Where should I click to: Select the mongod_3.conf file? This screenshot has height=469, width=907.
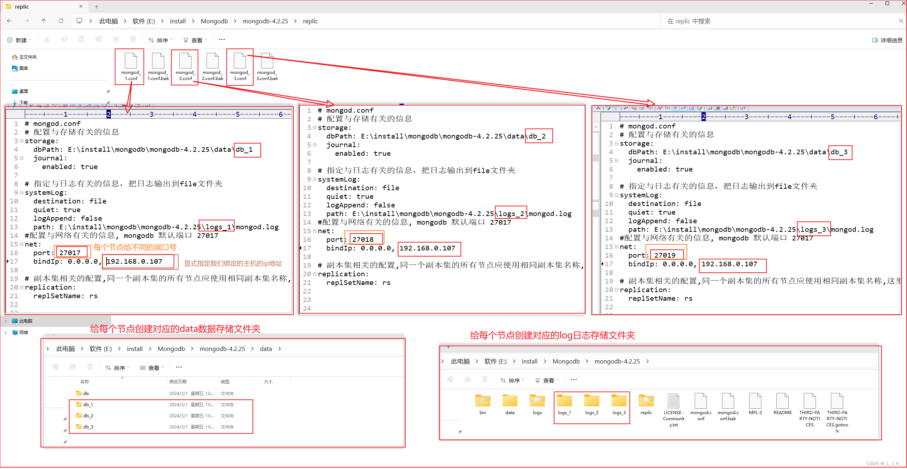(x=240, y=66)
